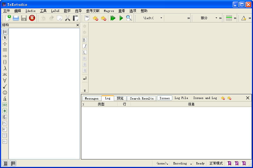Click the Build & View double-arrow icon

(113, 18)
